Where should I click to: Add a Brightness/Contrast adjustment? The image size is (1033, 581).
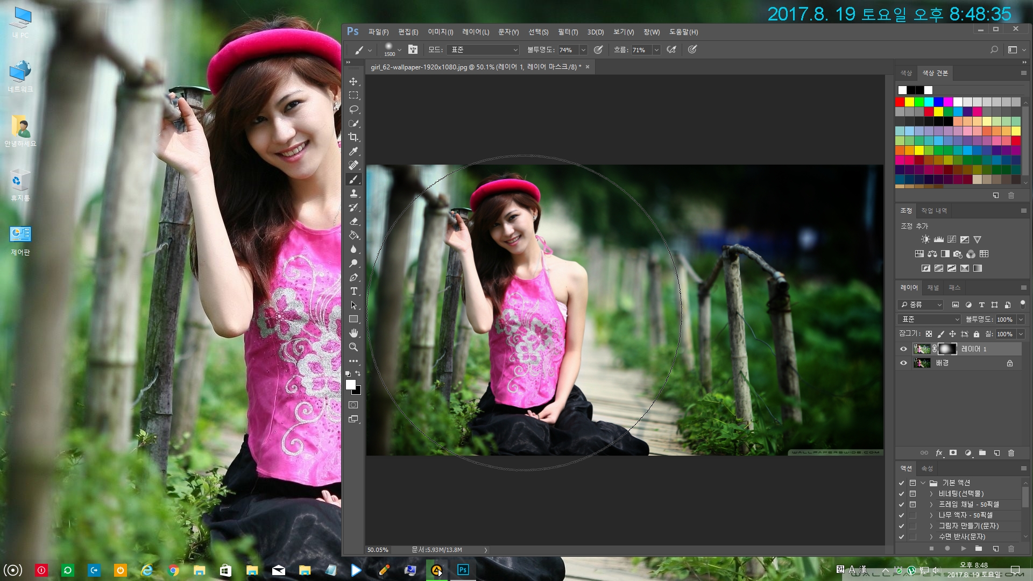coord(925,239)
